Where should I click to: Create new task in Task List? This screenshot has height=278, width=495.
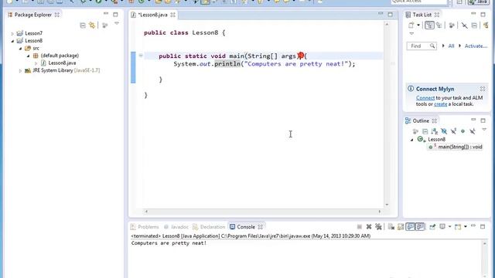(x=411, y=25)
